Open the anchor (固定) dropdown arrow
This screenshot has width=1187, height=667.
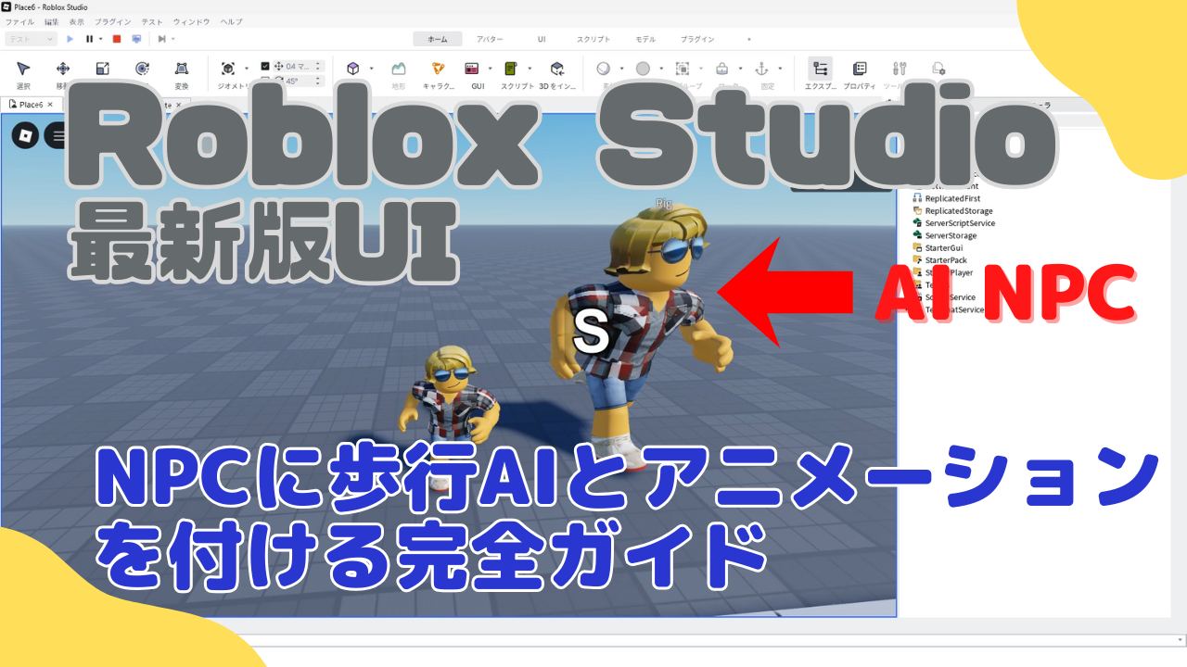point(780,69)
